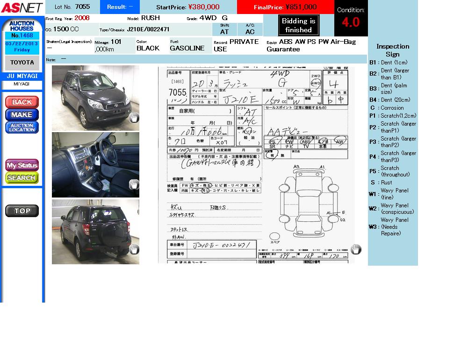This screenshot has height=346, width=468.
Task: Zoom auction sheet using its hand icon
Action: pos(356,249)
